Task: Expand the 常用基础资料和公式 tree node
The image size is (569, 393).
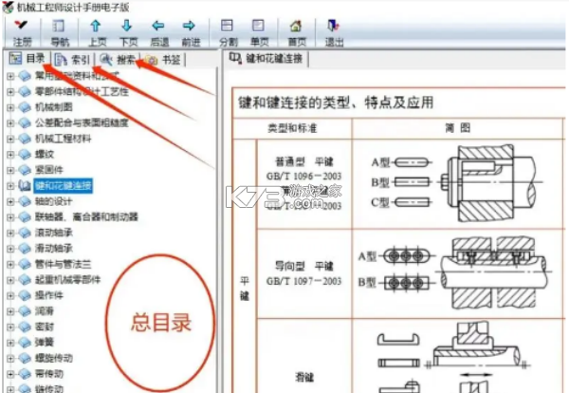Action: [x=10, y=76]
